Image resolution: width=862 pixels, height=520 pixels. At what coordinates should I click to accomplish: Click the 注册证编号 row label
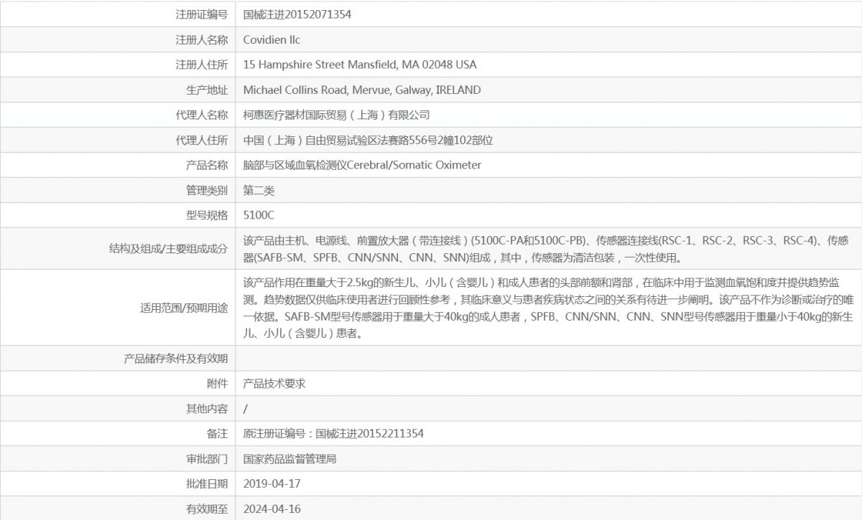(x=202, y=14)
